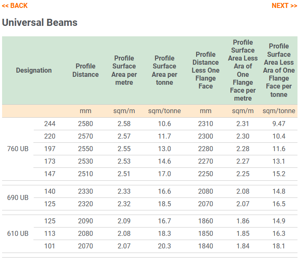This screenshot has width=300, height=258.
Task: Click the << BACK link
Action: 15,5
